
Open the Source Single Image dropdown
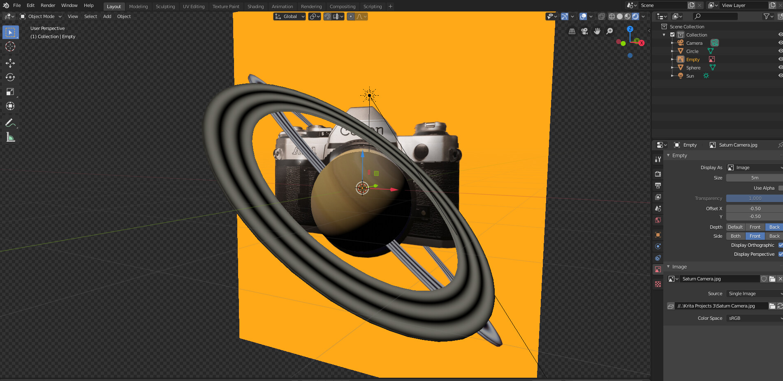(755, 294)
